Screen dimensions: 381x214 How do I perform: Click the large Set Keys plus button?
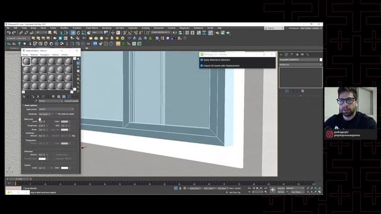pyautogui.click(x=273, y=190)
